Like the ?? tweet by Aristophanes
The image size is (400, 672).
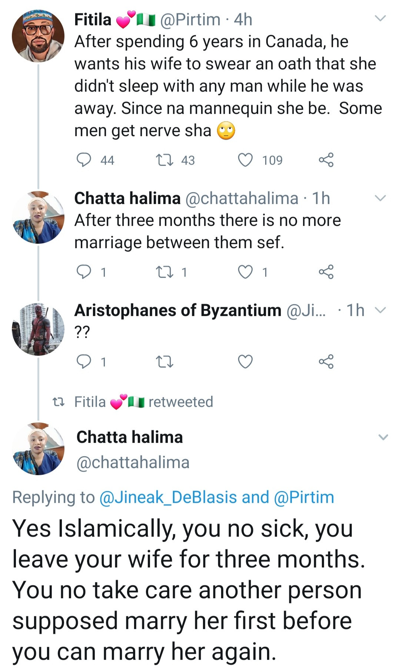245,362
